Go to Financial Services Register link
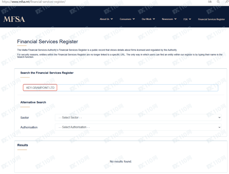Image resolution: width=229 pixels, height=174 pixels. pyautogui.click(x=211, y=19)
